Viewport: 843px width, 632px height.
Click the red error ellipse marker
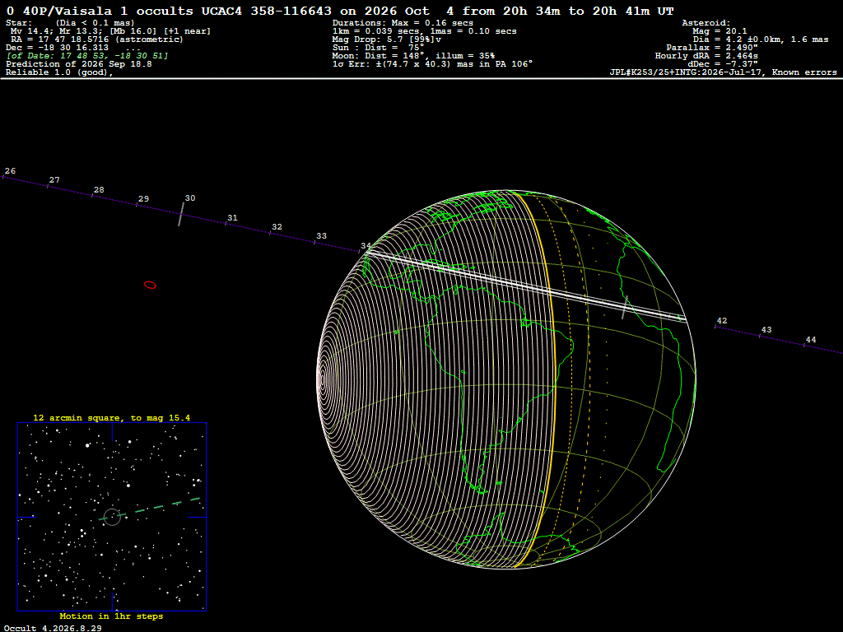tap(150, 285)
